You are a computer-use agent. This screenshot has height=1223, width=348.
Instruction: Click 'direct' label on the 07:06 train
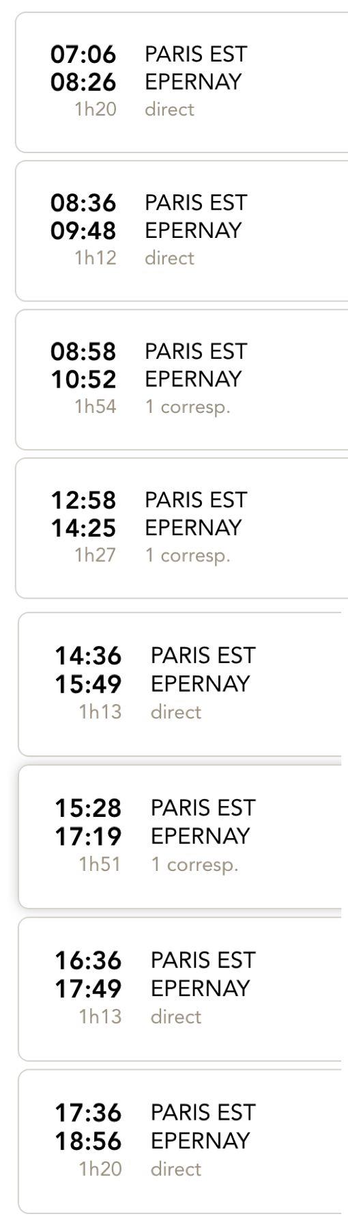169,109
